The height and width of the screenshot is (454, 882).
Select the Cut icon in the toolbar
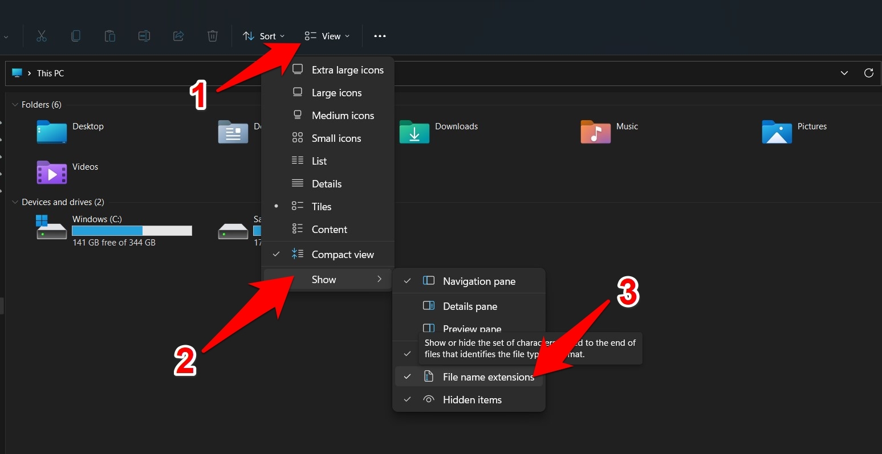41,36
